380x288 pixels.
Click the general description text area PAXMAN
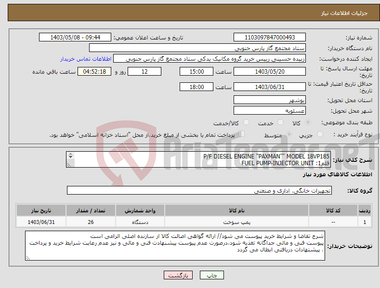pyautogui.click(x=198, y=159)
